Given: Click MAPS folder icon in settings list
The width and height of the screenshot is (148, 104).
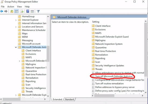Looking at the screenshot, I should point(93,33).
